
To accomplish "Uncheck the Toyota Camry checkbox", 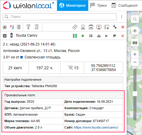I will (5, 36).
